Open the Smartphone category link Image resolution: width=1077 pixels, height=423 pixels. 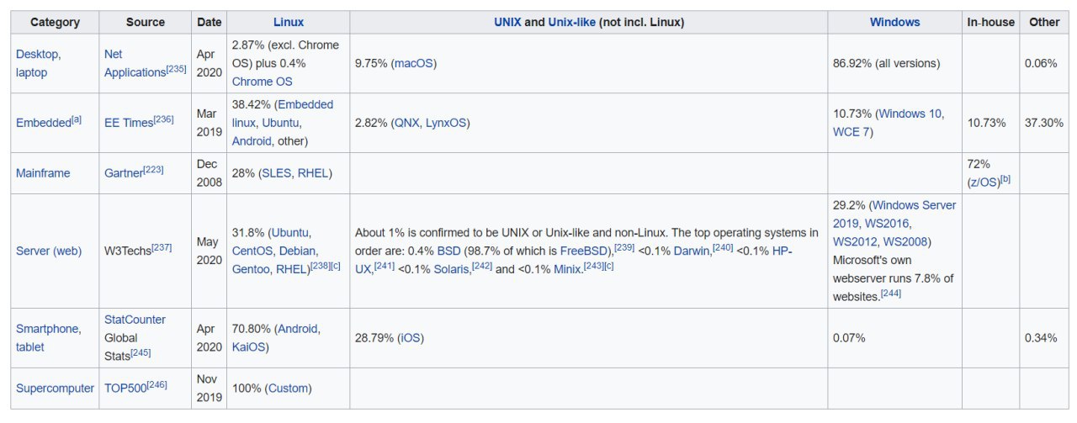pos(49,329)
